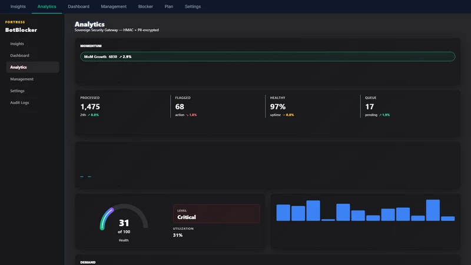
Task: Open Settings in the top navigation
Action: point(193,6)
